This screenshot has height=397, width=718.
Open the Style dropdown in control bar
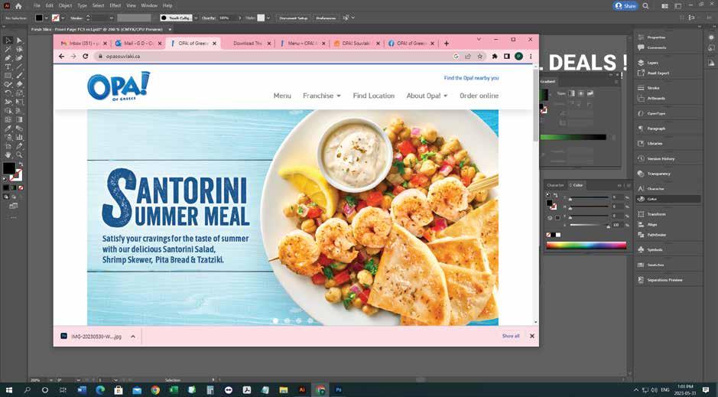click(x=268, y=18)
